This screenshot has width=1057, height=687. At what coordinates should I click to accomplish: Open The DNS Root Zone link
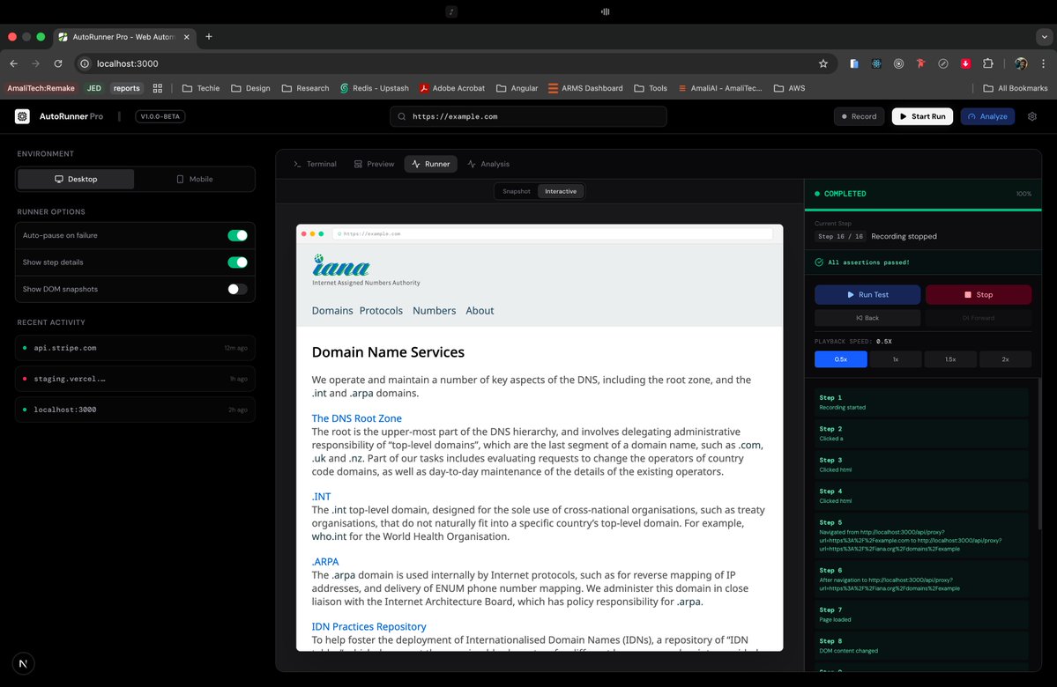coord(357,417)
